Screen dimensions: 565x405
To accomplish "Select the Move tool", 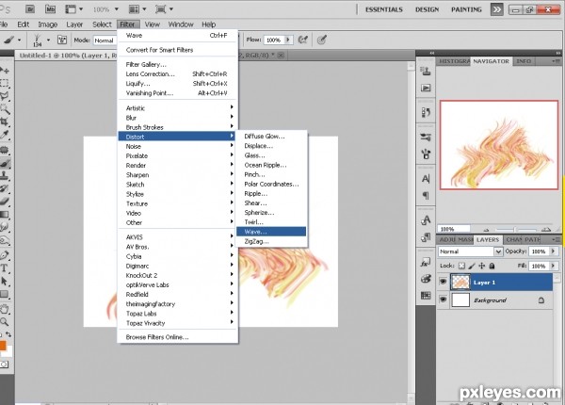I will 5,71.
